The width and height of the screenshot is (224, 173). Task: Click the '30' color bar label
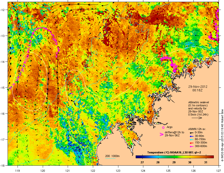(190, 162)
